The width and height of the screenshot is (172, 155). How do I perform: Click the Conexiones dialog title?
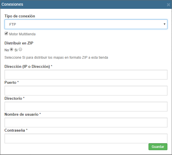(x=12, y=5)
